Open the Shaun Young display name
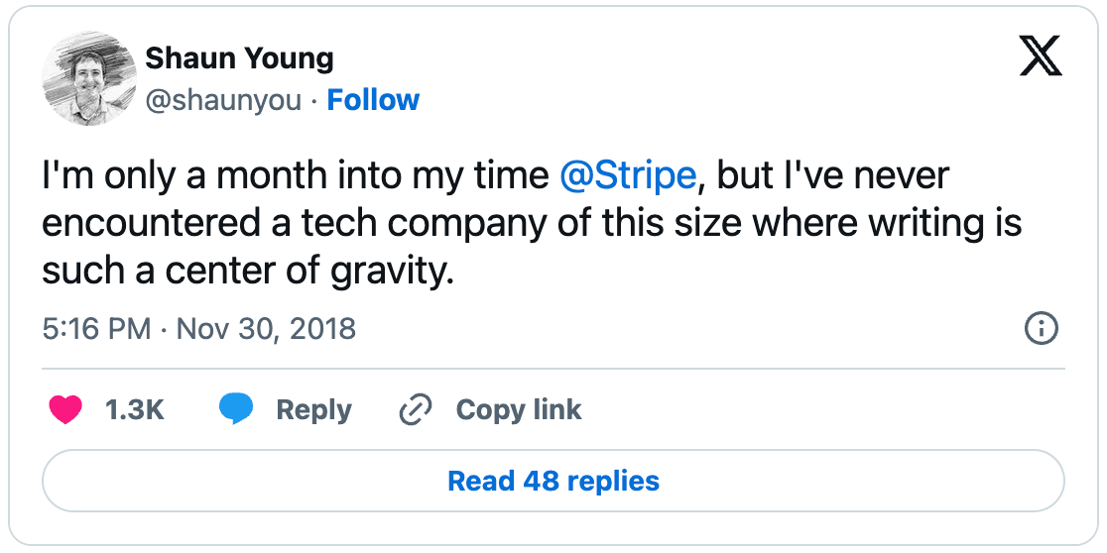Screen dimensions: 1107x553 point(239,58)
